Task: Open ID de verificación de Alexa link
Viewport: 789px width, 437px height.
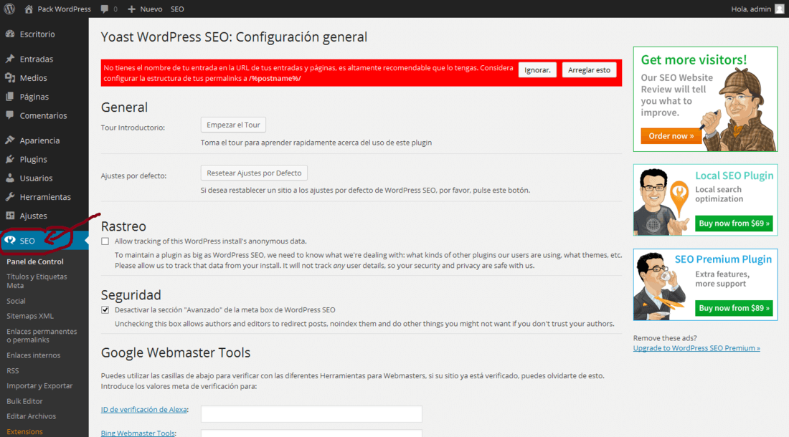Action: click(144, 409)
